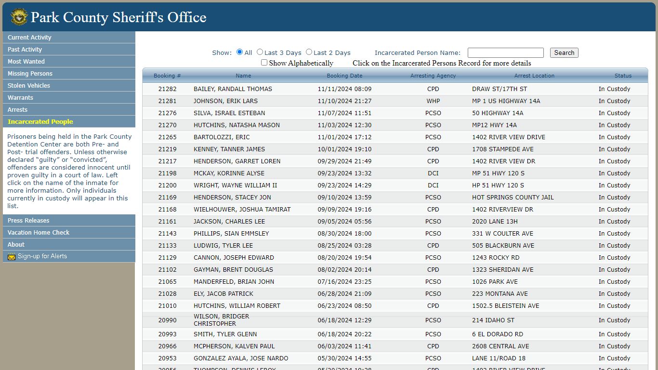Click the Status column header

click(x=623, y=76)
